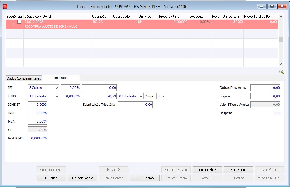Screen dimensions: 290x188
Task: Click the Rateio Contábil button
Action: pyautogui.click(x=114, y=178)
